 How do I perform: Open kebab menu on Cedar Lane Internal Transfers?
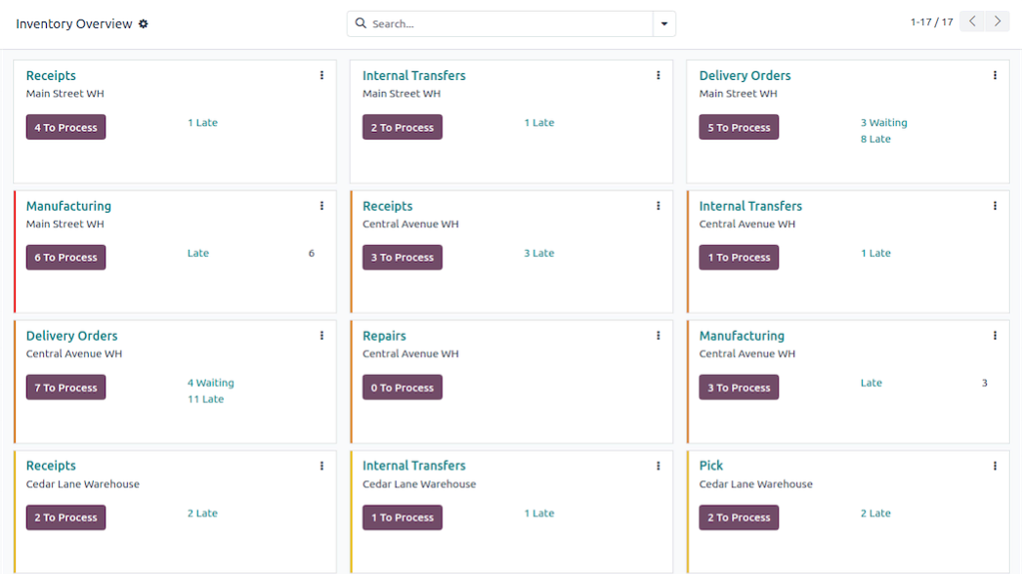tap(659, 466)
